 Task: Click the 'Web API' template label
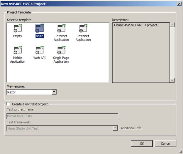click(x=40, y=58)
